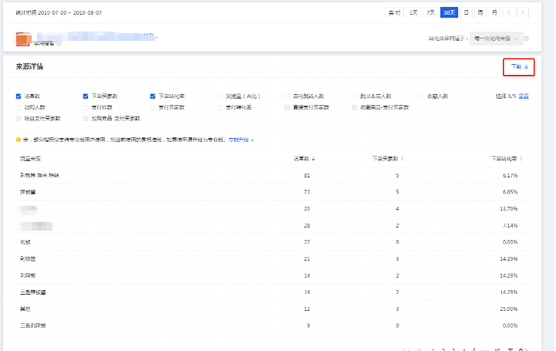Sort table by 访客数 column arrow
This screenshot has height=351, width=556.
(x=313, y=159)
